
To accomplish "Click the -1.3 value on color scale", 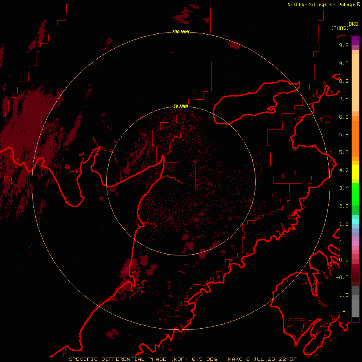I will [342, 295].
